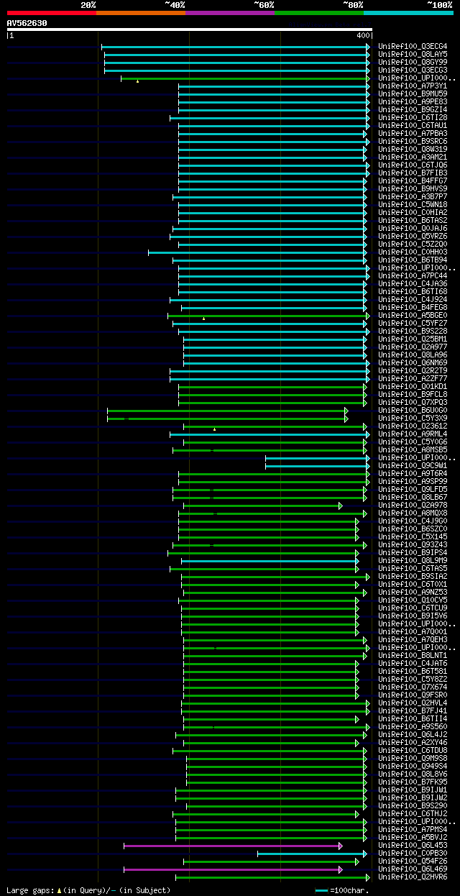Select the UniRef100_Q10CV5 label

[413, 600]
